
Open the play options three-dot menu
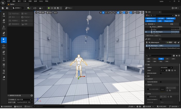[61, 8]
